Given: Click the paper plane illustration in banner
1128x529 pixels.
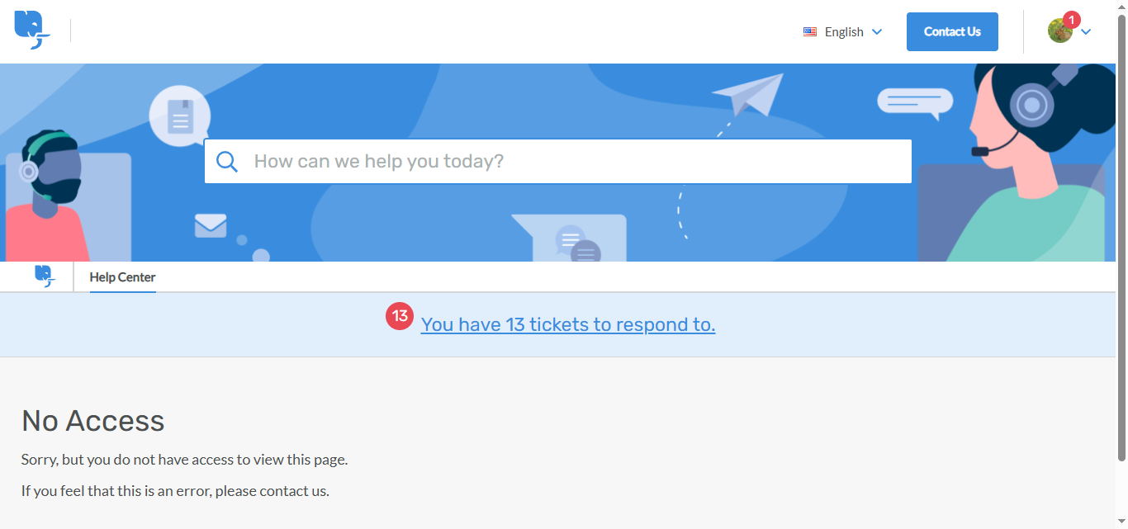Looking at the screenshot, I should pos(748,94).
